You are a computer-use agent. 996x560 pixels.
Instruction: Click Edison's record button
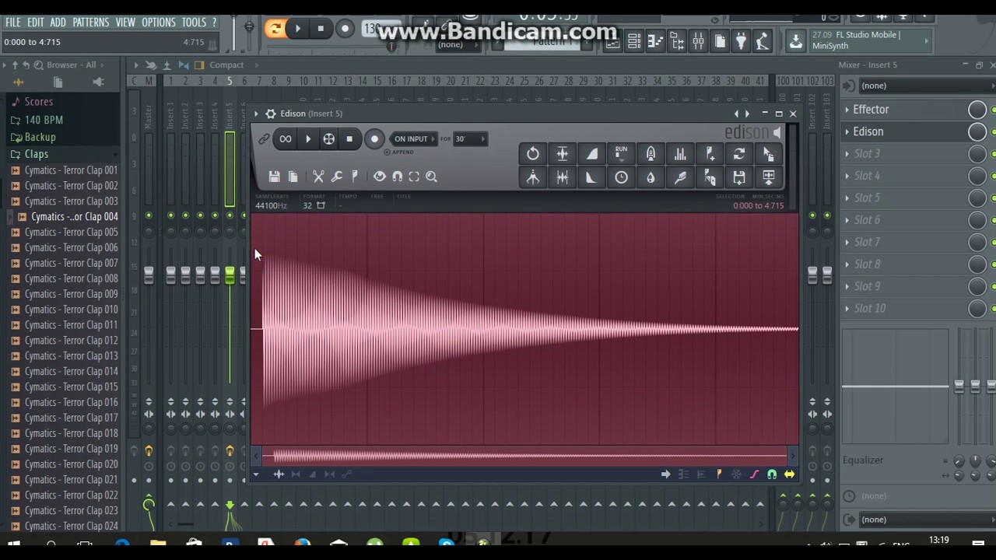click(374, 139)
